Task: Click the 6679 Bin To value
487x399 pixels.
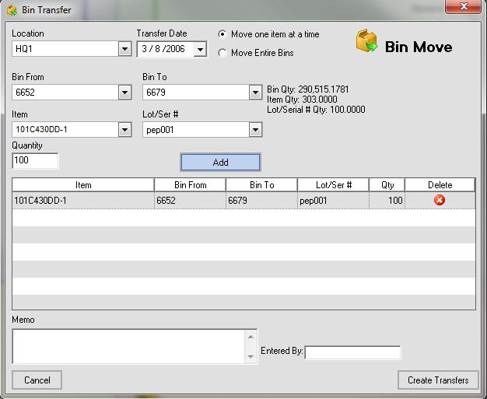Action: [156, 93]
